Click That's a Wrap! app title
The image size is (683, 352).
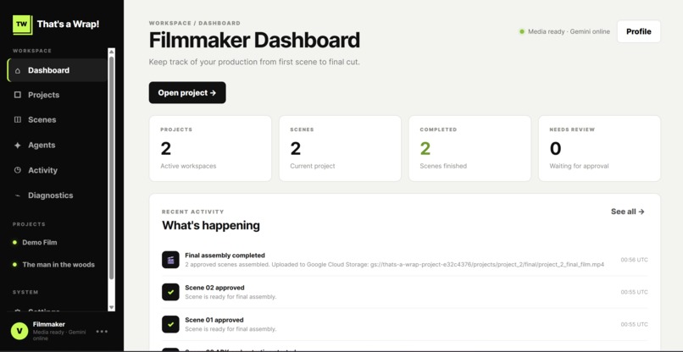tap(69, 25)
